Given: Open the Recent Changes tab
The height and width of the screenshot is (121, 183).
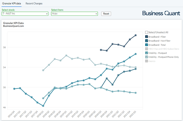Looking at the screenshot, I should 34,3.
